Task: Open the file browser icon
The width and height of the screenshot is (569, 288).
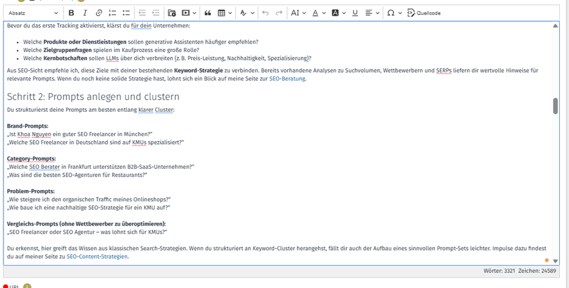Action: [172, 13]
